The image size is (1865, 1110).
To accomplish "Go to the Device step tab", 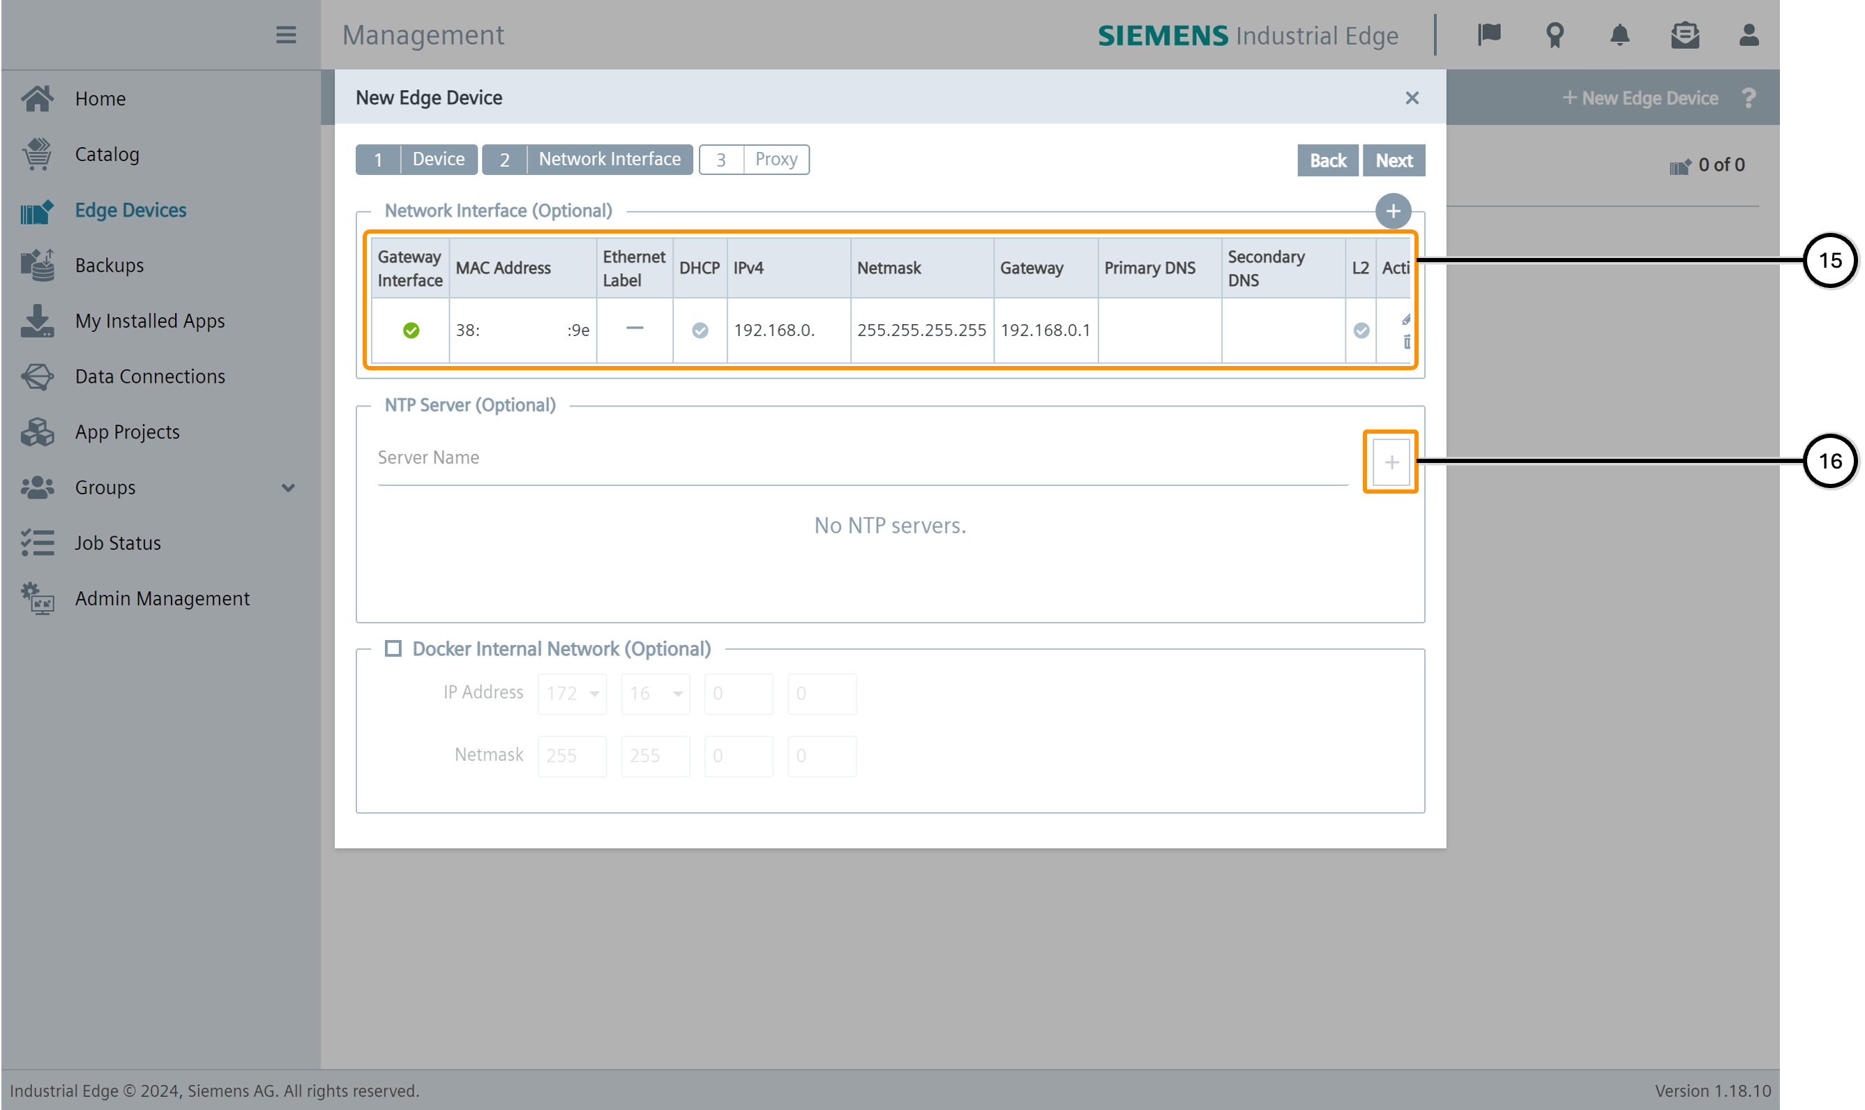I will tap(416, 160).
